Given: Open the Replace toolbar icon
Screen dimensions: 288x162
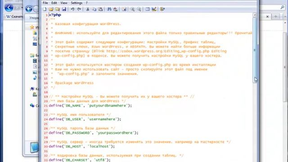Looking at the screenshot, I should (116, 9).
